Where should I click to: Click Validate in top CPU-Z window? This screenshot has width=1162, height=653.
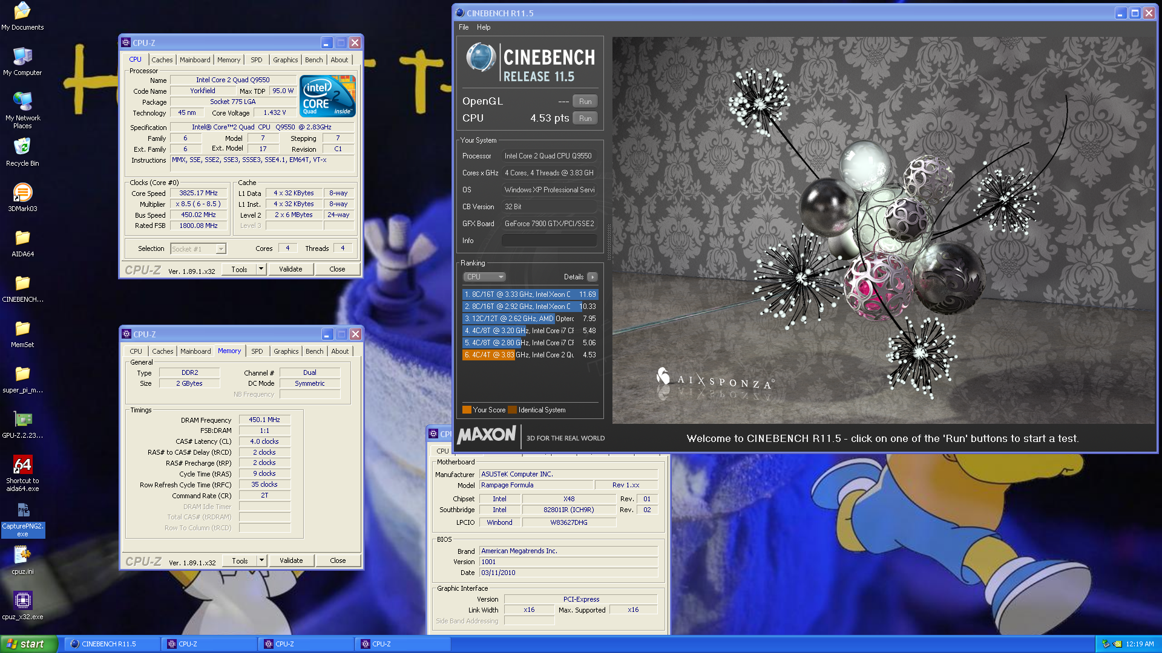tap(290, 269)
